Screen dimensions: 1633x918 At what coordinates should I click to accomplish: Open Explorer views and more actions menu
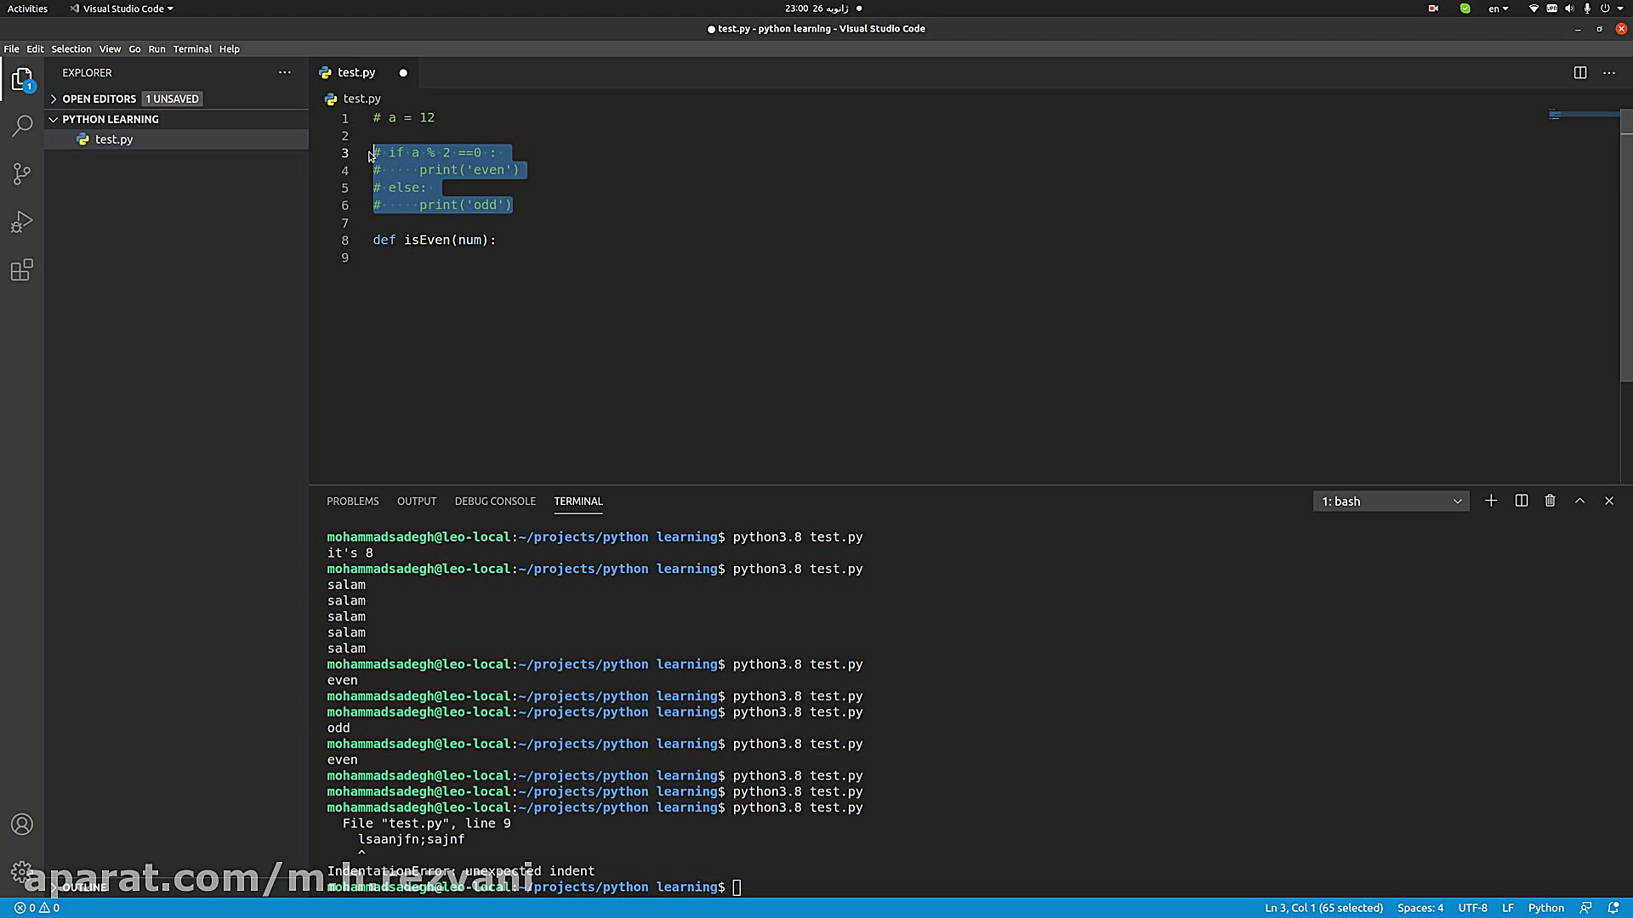pyautogui.click(x=285, y=72)
